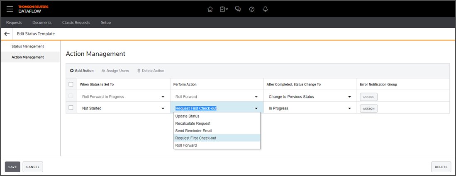This screenshot has height=176, width=456.
Task: Click the Perform Action column header
Action: [185, 85]
